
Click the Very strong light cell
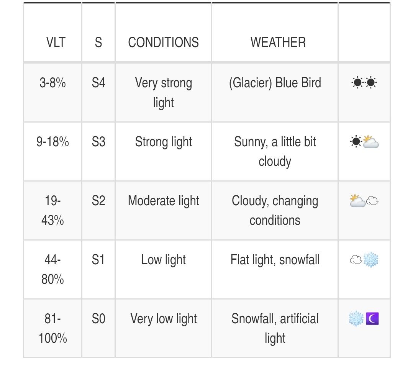pyautogui.click(x=164, y=93)
